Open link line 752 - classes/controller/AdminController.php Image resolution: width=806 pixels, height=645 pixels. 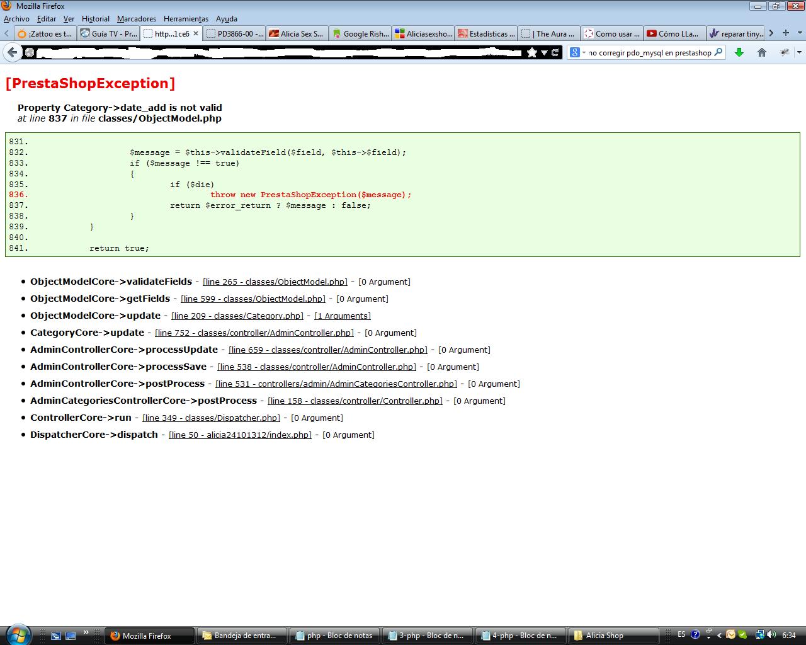254,333
